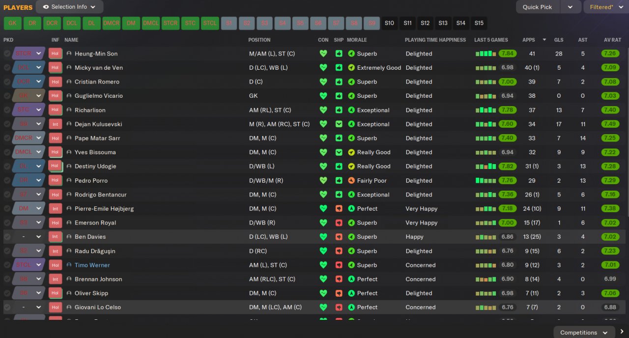Viewport: 629px width, 338px height.
Task: Click the morale icon for Micky van de Ven
Action: [351, 68]
